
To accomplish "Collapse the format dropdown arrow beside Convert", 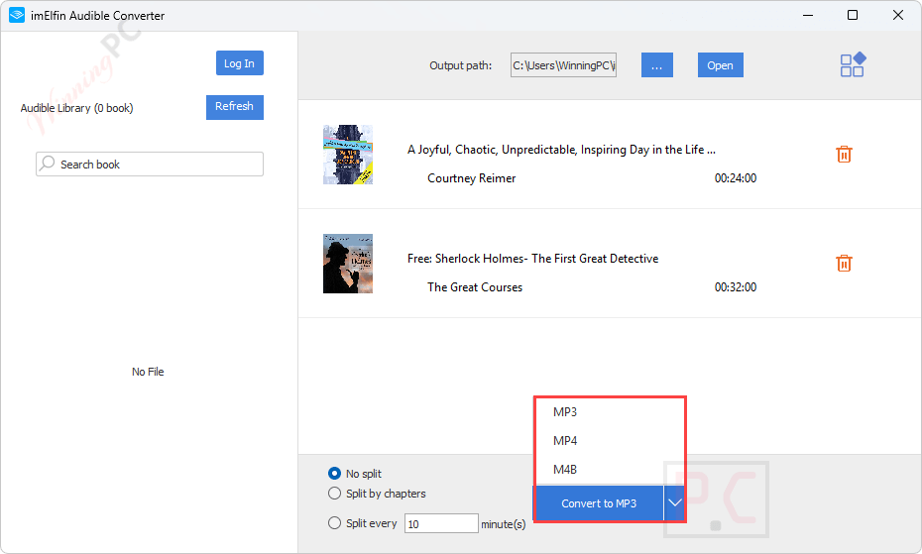I will [674, 502].
